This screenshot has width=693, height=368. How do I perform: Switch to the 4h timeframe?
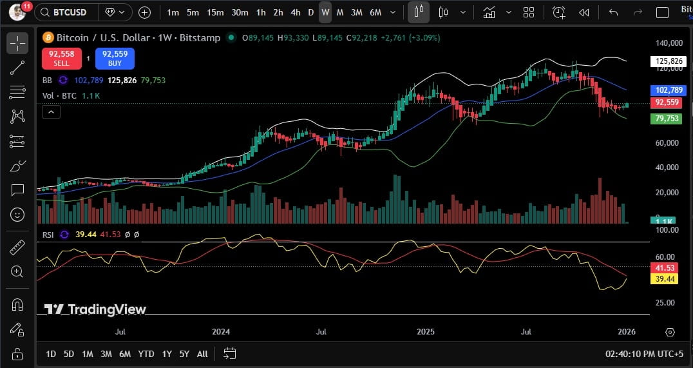(x=295, y=12)
